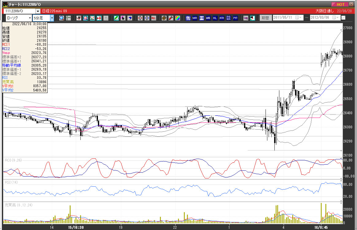The height and width of the screenshot is (230, 357).
Task: Toggle the HL indicator icon
Action: [x=215, y=18]
